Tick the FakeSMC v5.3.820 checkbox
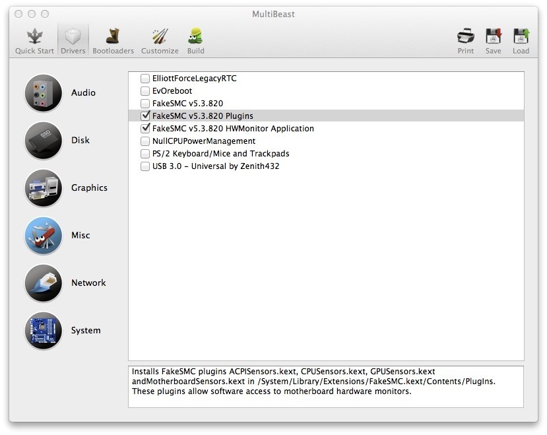The width and height of the screenshot is (547, 435). point(145,104)
